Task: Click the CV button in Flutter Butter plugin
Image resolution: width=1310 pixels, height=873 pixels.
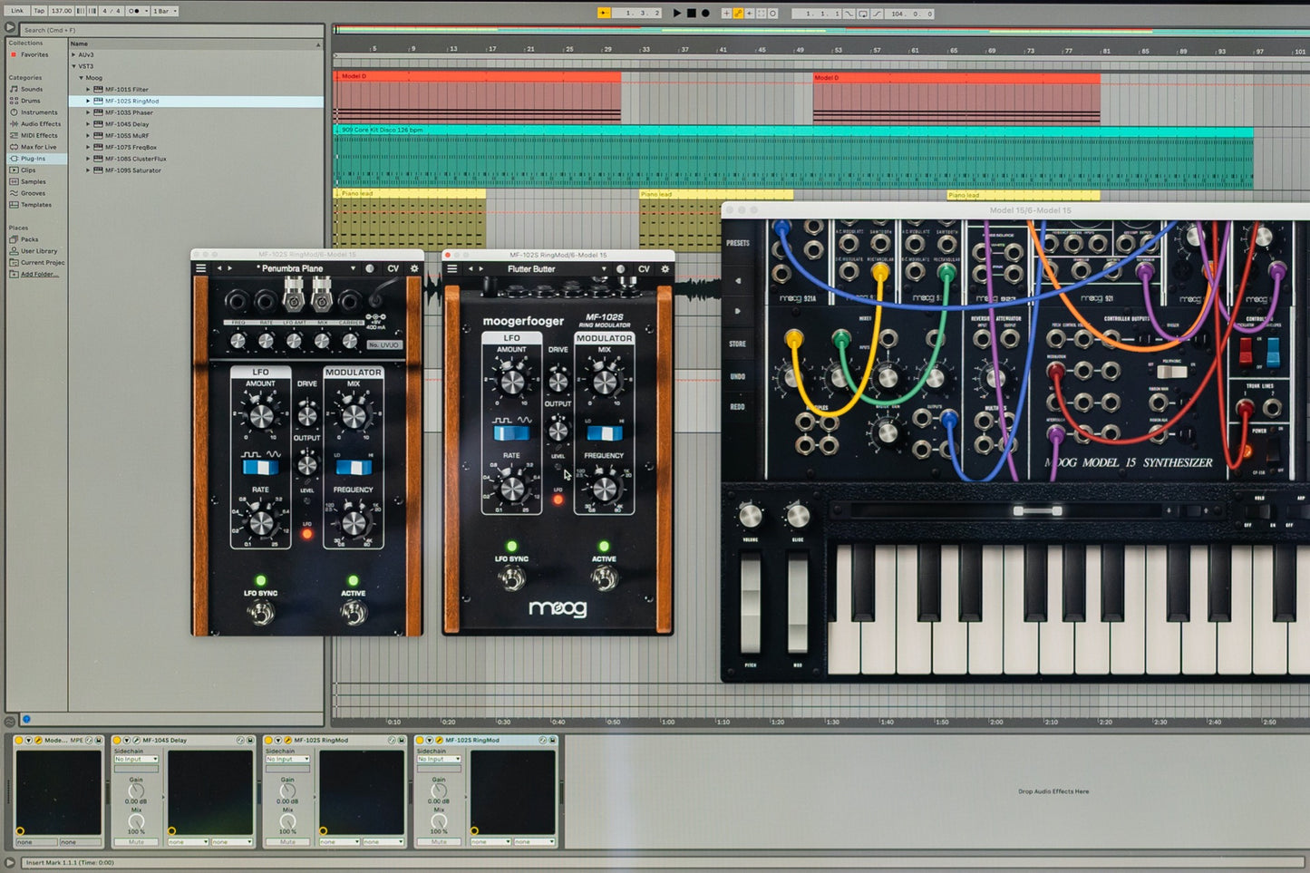Action: point(644,269)
